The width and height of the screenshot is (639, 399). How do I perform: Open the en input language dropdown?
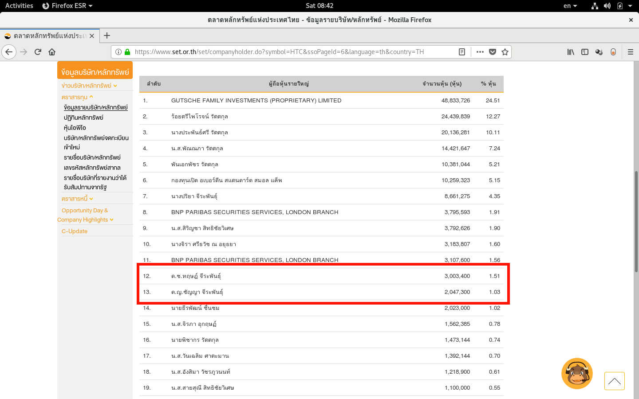point(570,6)
